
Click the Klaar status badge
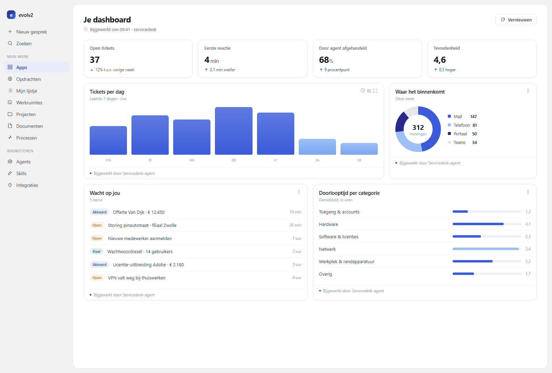coord(97,251)
